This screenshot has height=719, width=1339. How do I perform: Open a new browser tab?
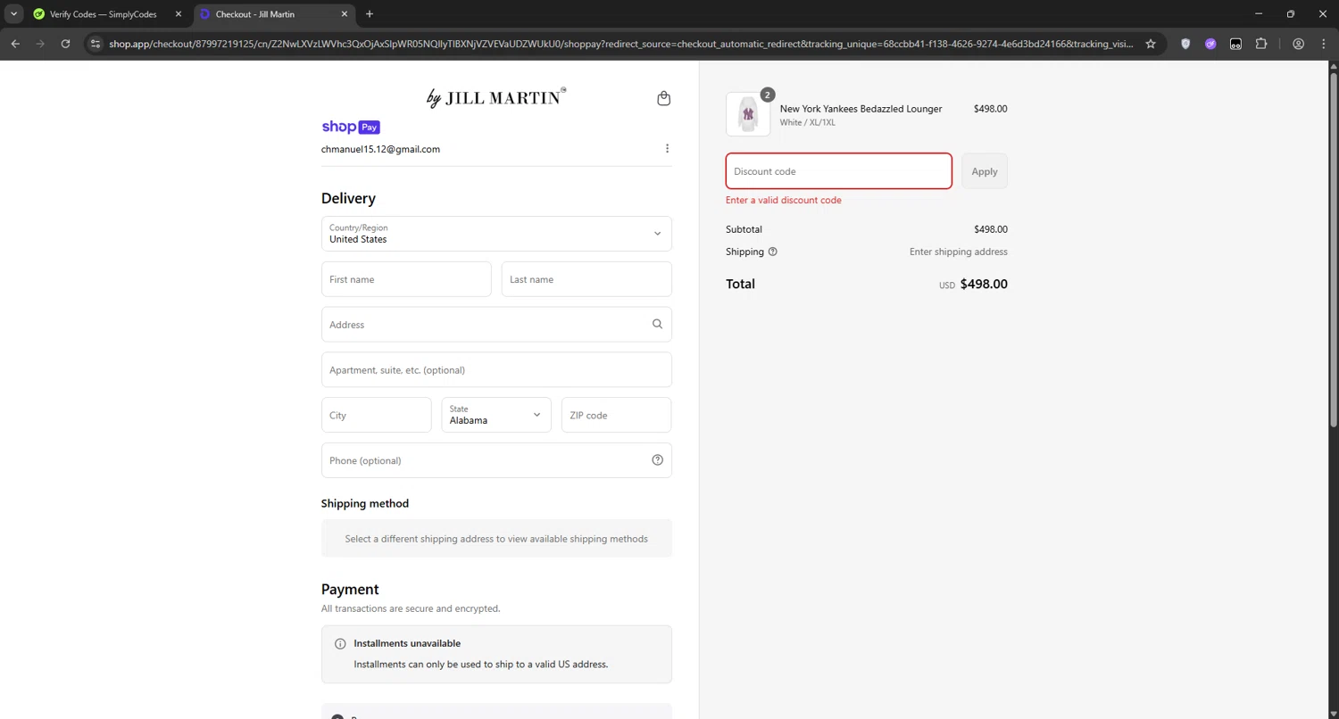(370, 14)
